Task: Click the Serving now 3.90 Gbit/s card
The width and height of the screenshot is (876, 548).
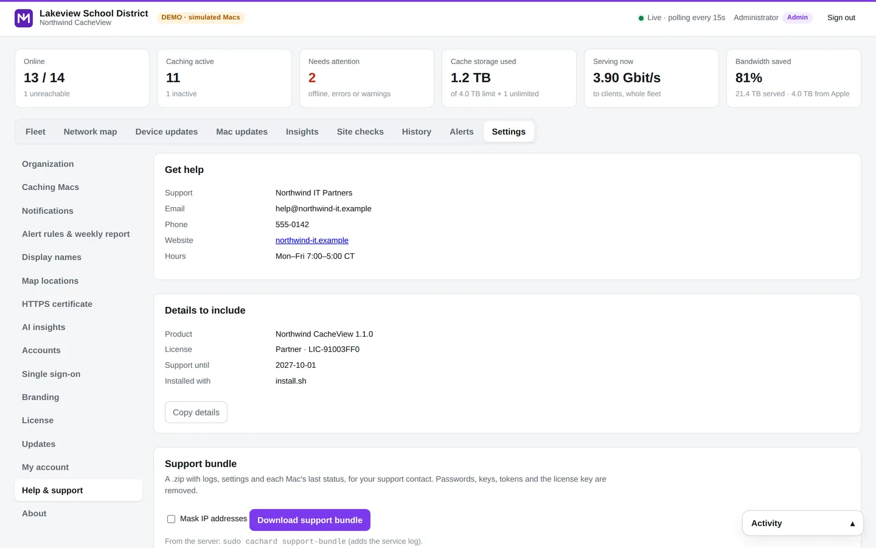Action: point(652,79)
